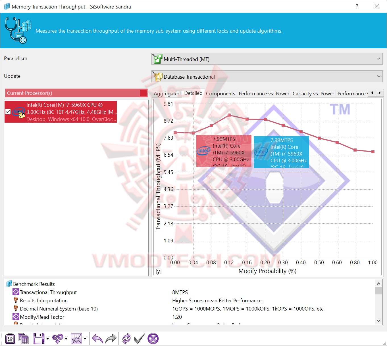The width and height of the screenshot is (387, 346).
Task: Switch to the Components tab
Action: click(x=220, y=93)
